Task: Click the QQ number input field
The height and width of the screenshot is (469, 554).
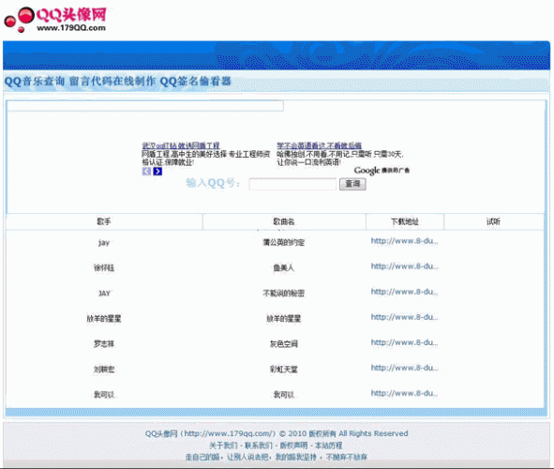Action: tap(292, 184)
